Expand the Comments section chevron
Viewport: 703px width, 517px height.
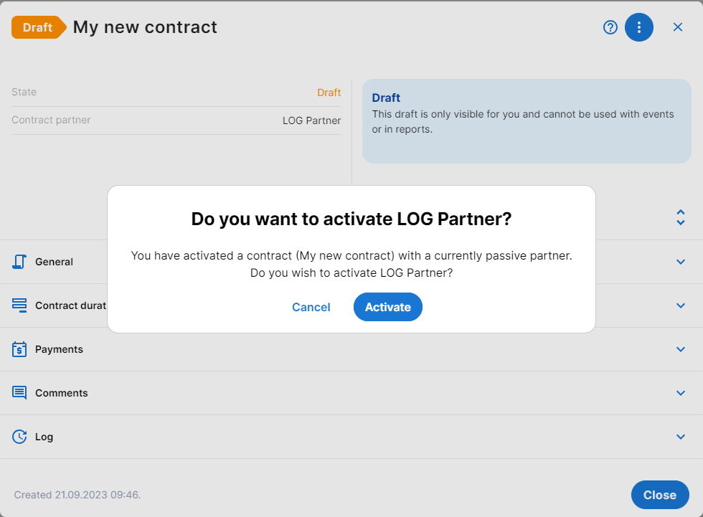point(681,393)
